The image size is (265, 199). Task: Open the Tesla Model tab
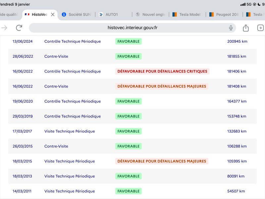tap(187, 15)
